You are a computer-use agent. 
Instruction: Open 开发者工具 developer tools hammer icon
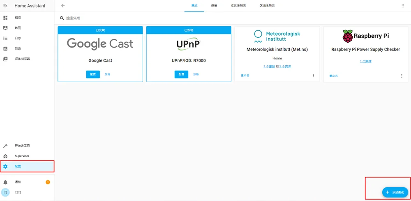coord(5,146)
